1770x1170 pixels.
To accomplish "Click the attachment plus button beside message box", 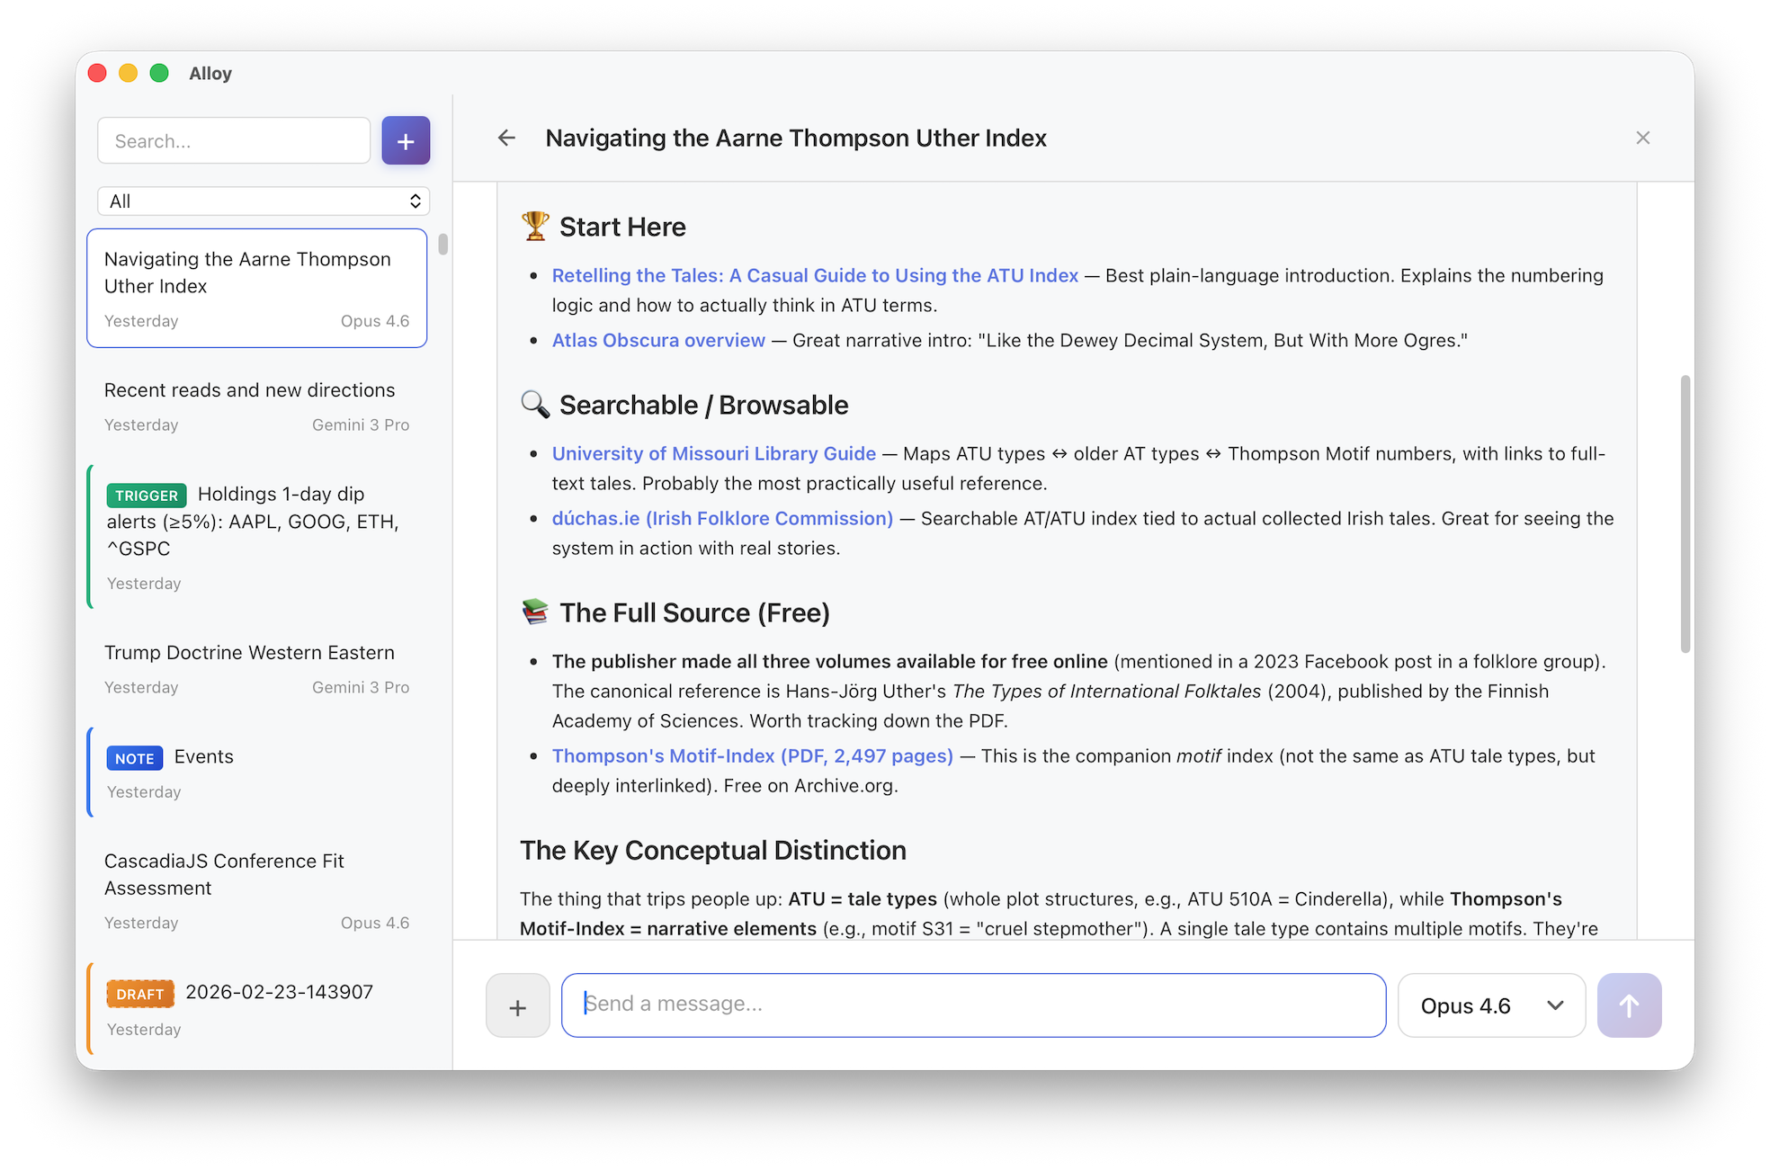I will pyautogui.click(x=517, y=1005).
